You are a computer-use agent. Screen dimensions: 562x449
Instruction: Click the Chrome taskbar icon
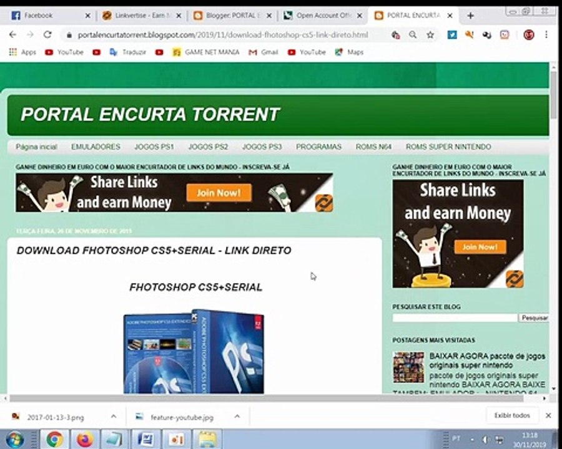click(x=54, y=439)
